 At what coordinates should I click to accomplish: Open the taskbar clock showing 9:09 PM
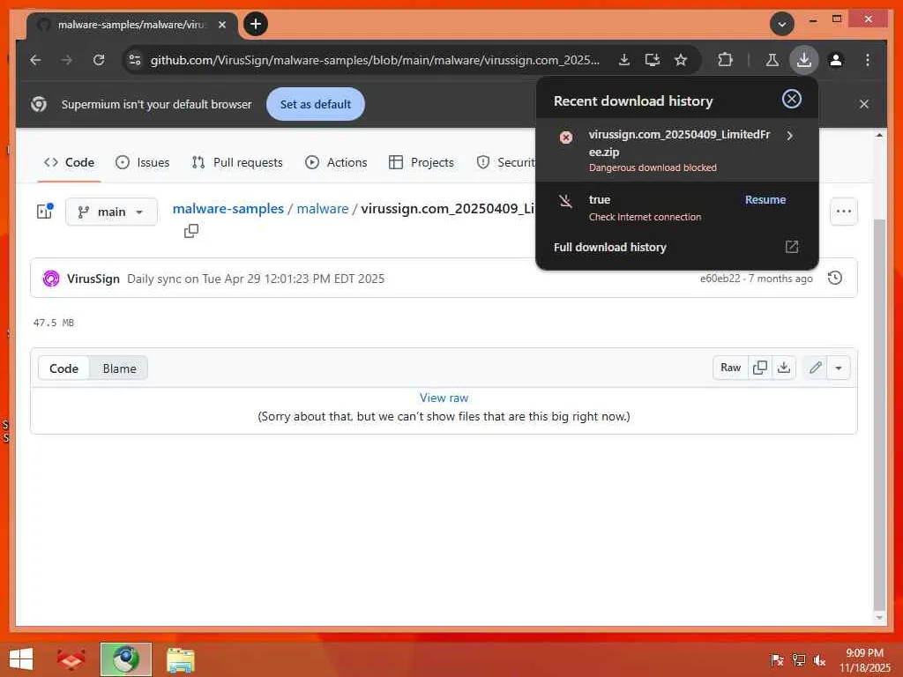pyautogui.click(x=864, y=659)
